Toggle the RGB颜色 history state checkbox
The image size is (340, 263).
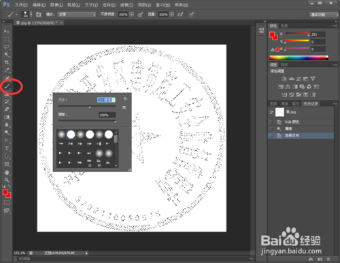(x=271, y=122)
